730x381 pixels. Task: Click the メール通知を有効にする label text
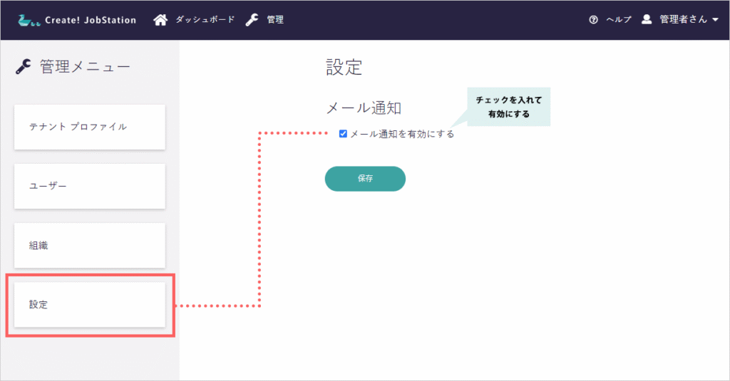tap(402, 133)
